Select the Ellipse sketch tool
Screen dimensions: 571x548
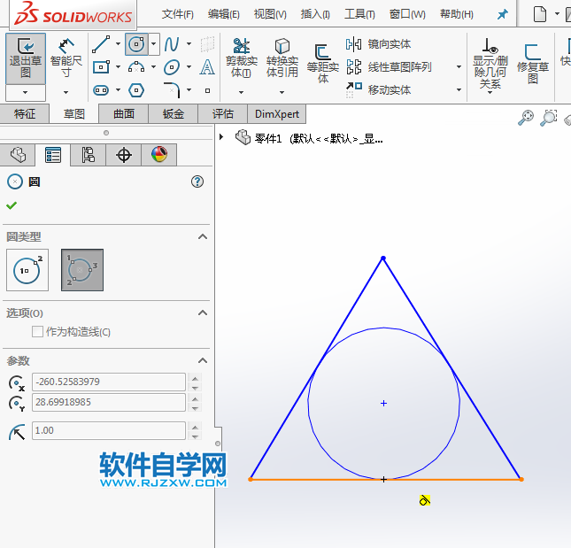pyautogui.click(x=172, y=67)
